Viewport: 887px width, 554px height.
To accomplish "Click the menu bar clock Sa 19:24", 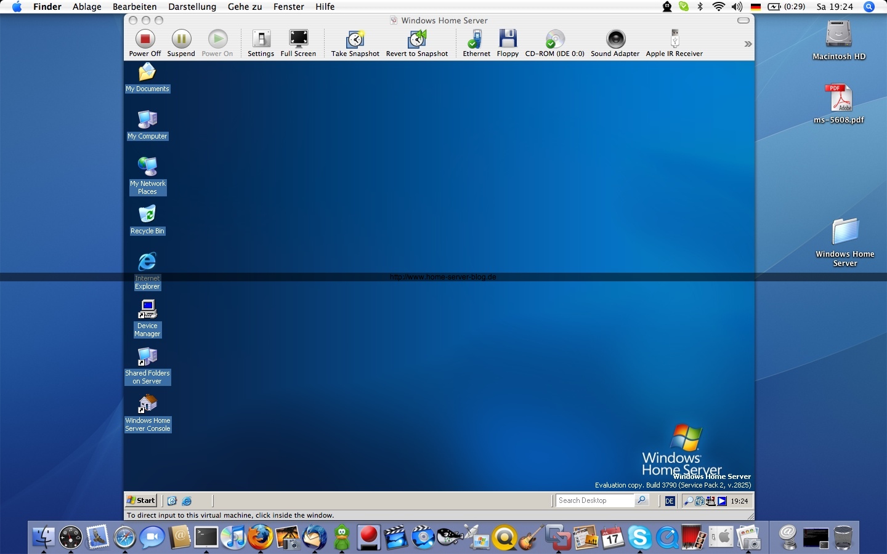I will [835, 7].
